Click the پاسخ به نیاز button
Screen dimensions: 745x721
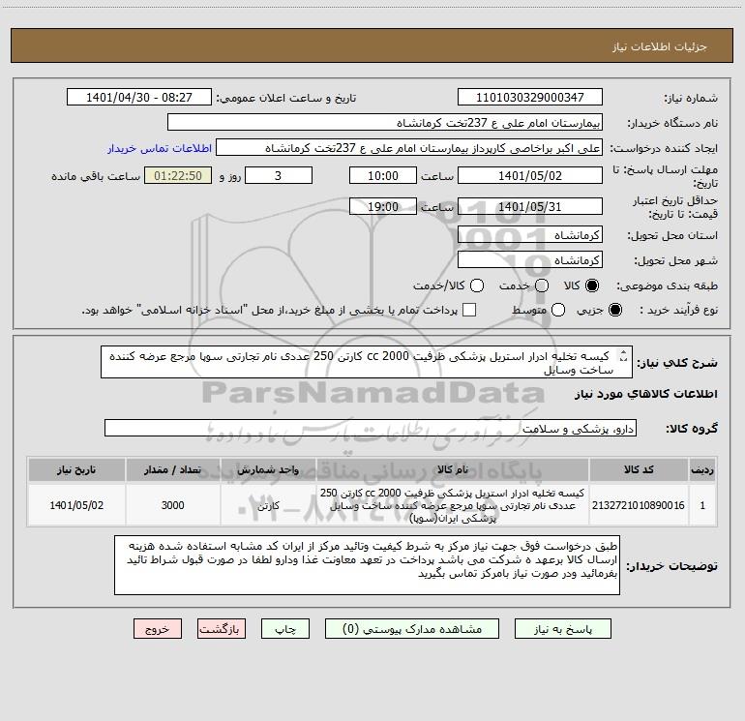562,629
